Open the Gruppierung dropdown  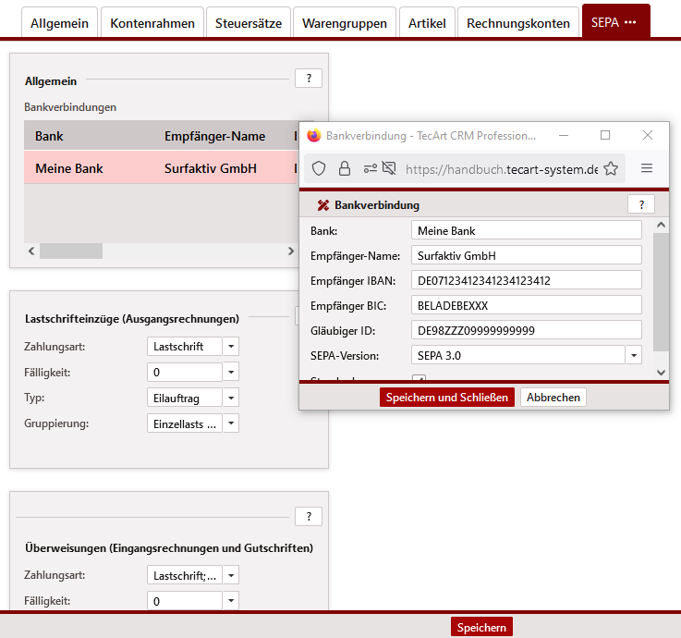coord(231,423)
